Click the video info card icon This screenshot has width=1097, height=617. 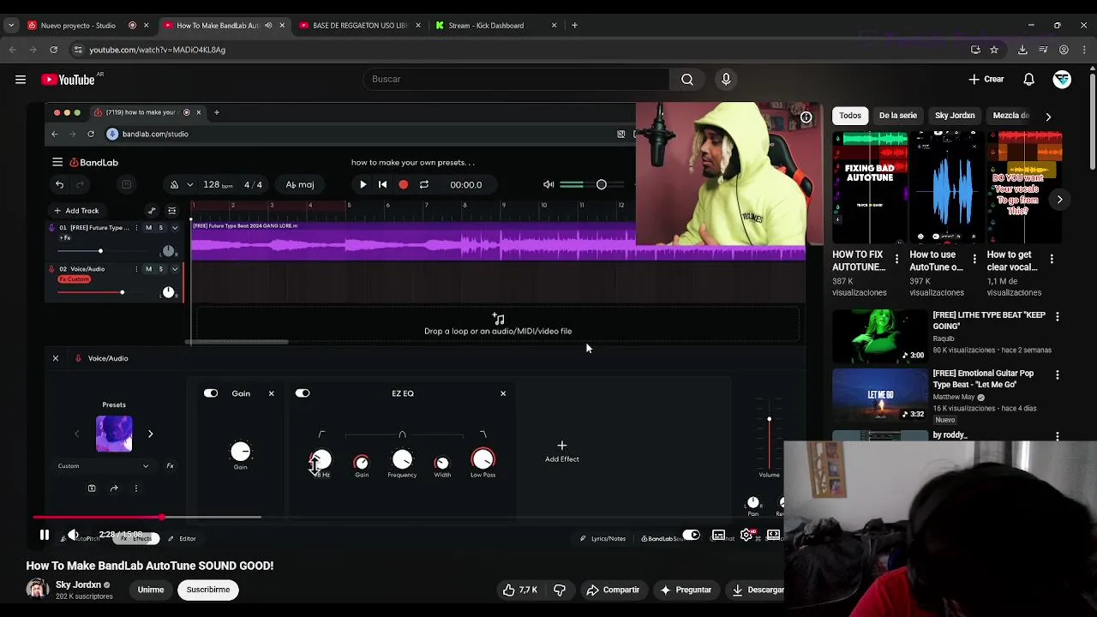806,117
